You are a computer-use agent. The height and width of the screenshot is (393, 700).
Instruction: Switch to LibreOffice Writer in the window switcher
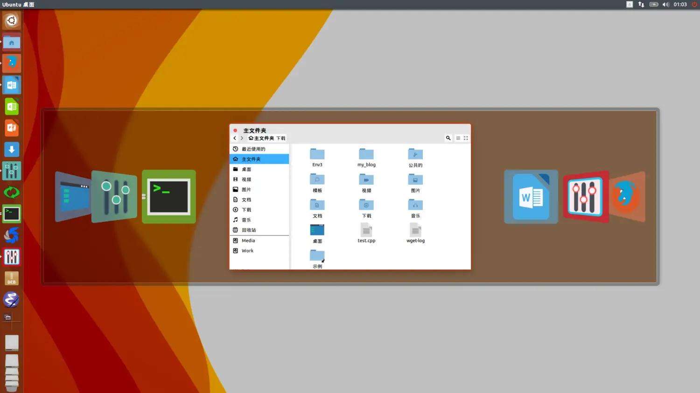click(x=531, y=197)
